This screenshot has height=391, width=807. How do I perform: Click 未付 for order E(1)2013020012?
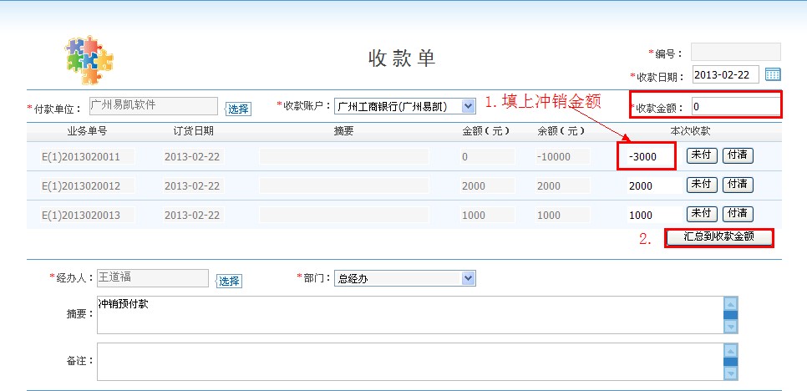coord(702,185)
